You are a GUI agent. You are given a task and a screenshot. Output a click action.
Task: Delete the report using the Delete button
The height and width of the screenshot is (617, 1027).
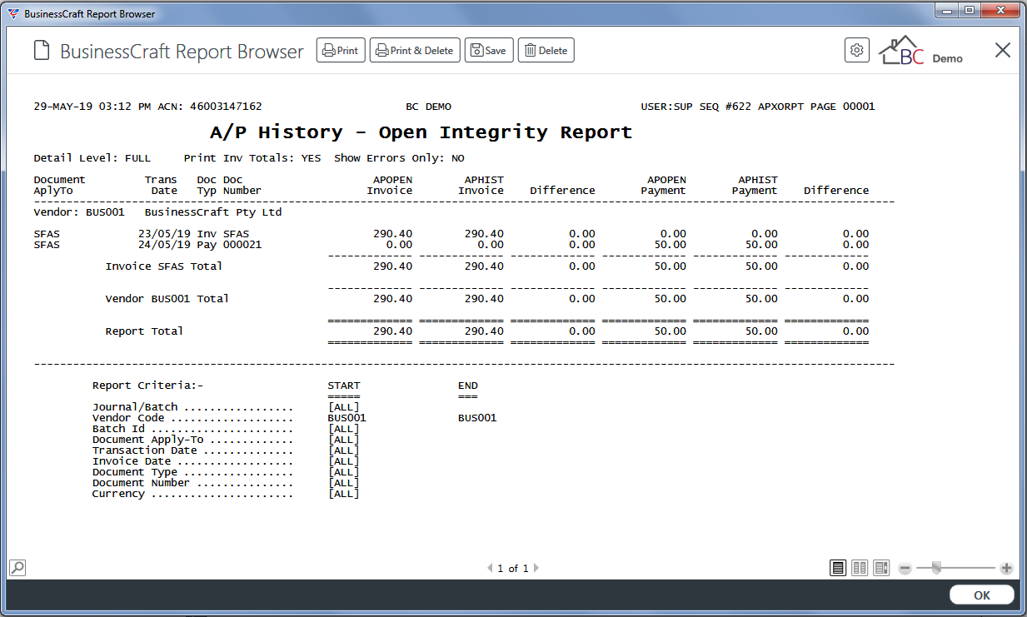(546, 51)
